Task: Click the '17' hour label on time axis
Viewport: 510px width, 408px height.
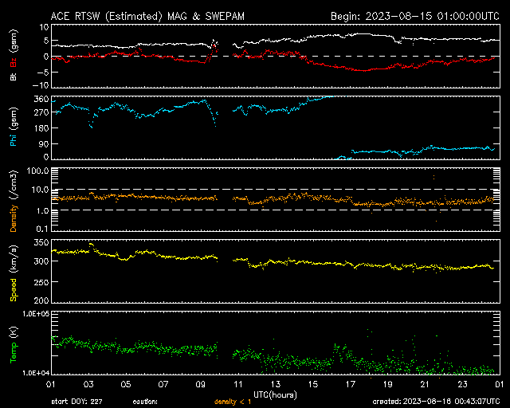Action: pos(351,385)
